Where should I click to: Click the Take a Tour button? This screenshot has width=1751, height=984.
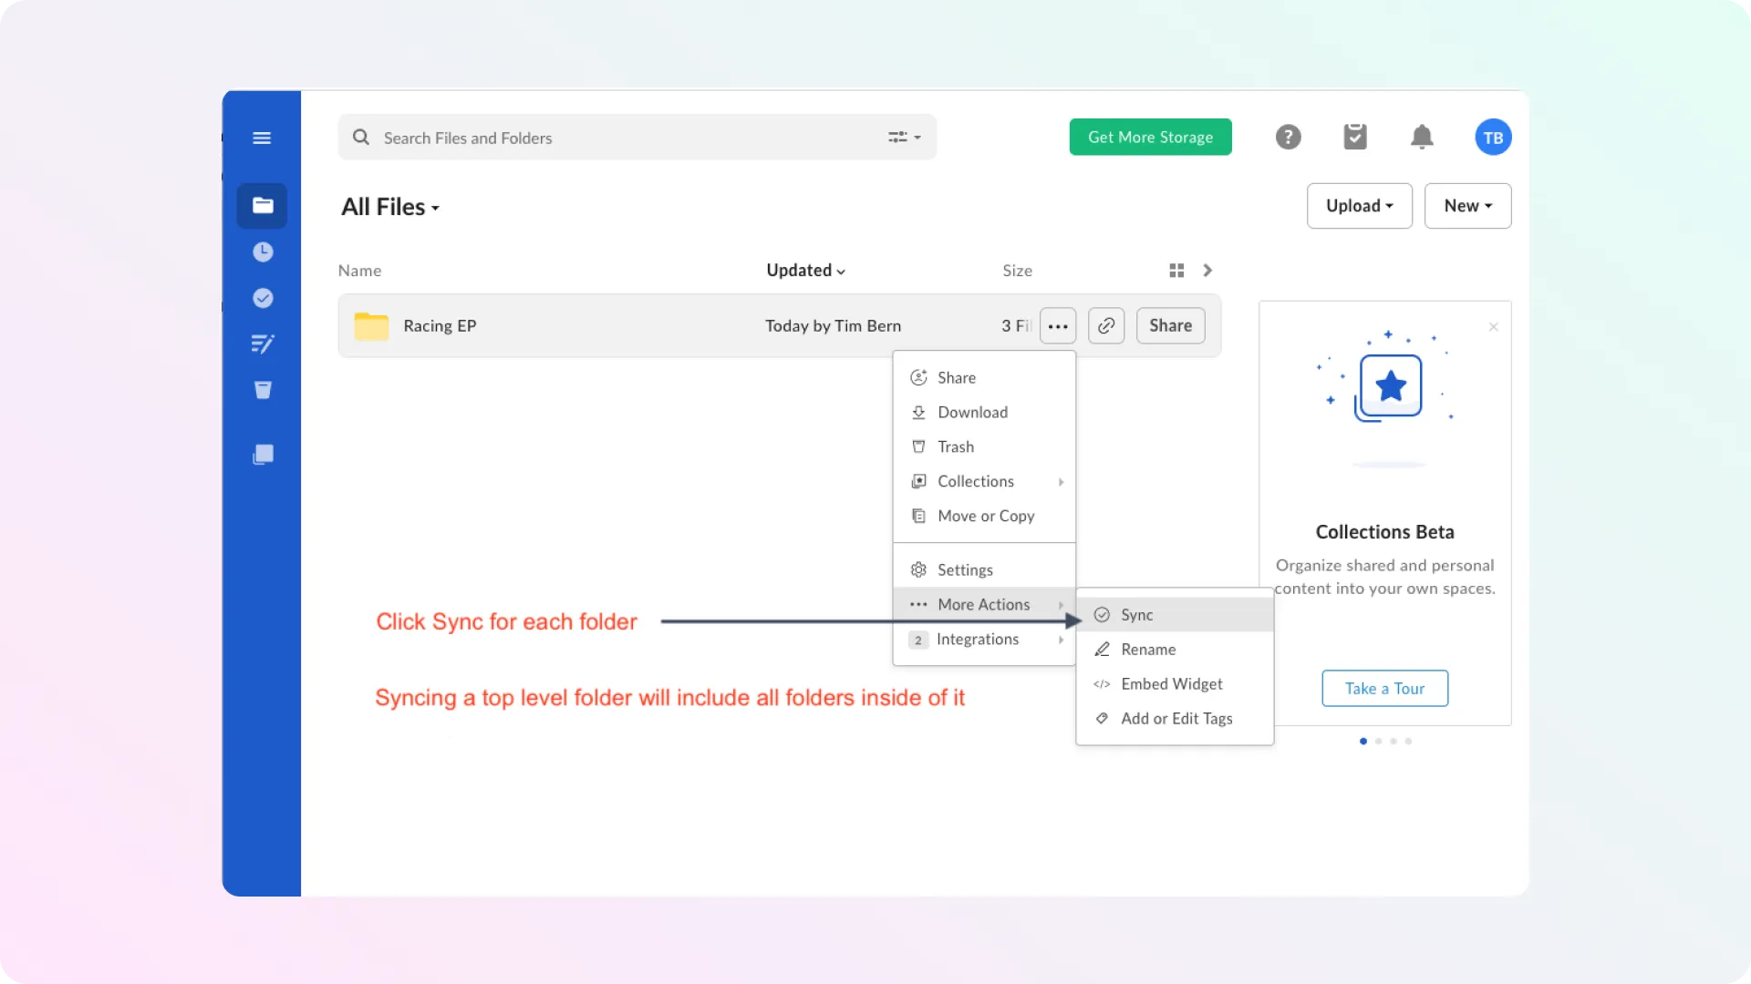[x=1384, y=688]
